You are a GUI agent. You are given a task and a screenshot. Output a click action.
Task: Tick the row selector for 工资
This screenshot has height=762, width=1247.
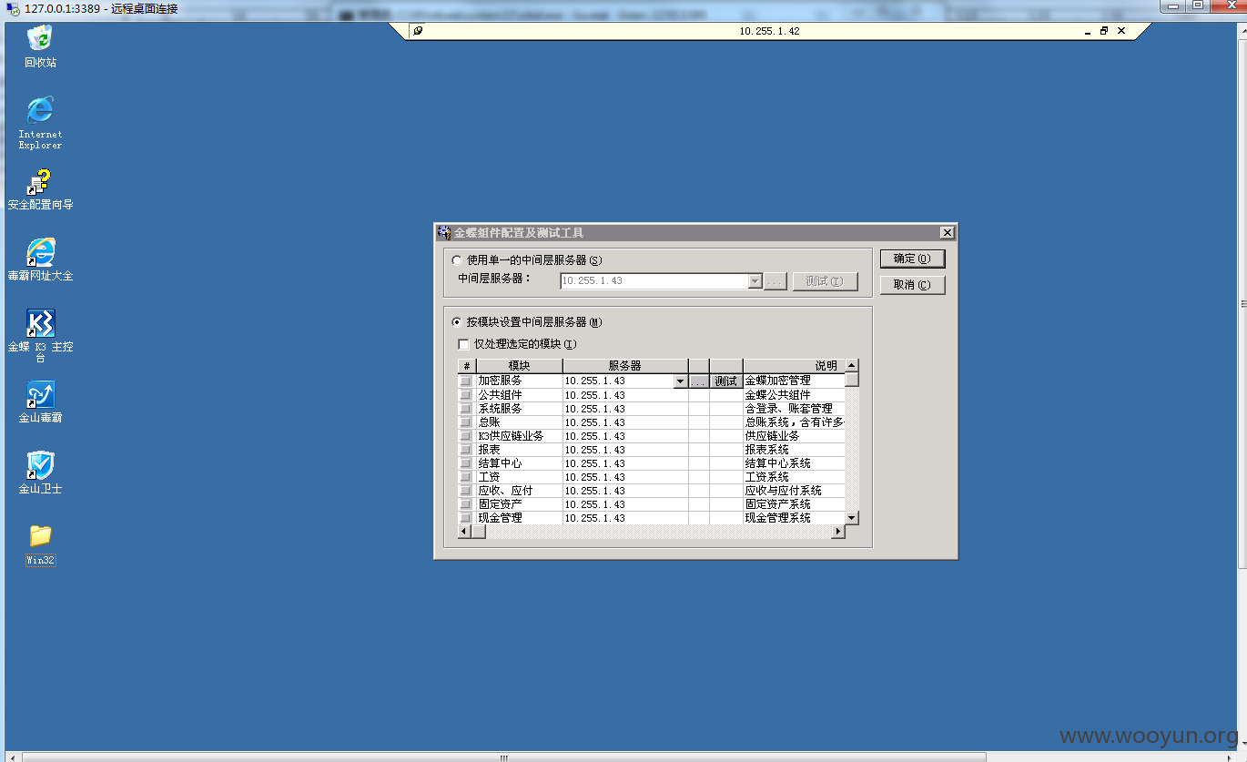466,477
